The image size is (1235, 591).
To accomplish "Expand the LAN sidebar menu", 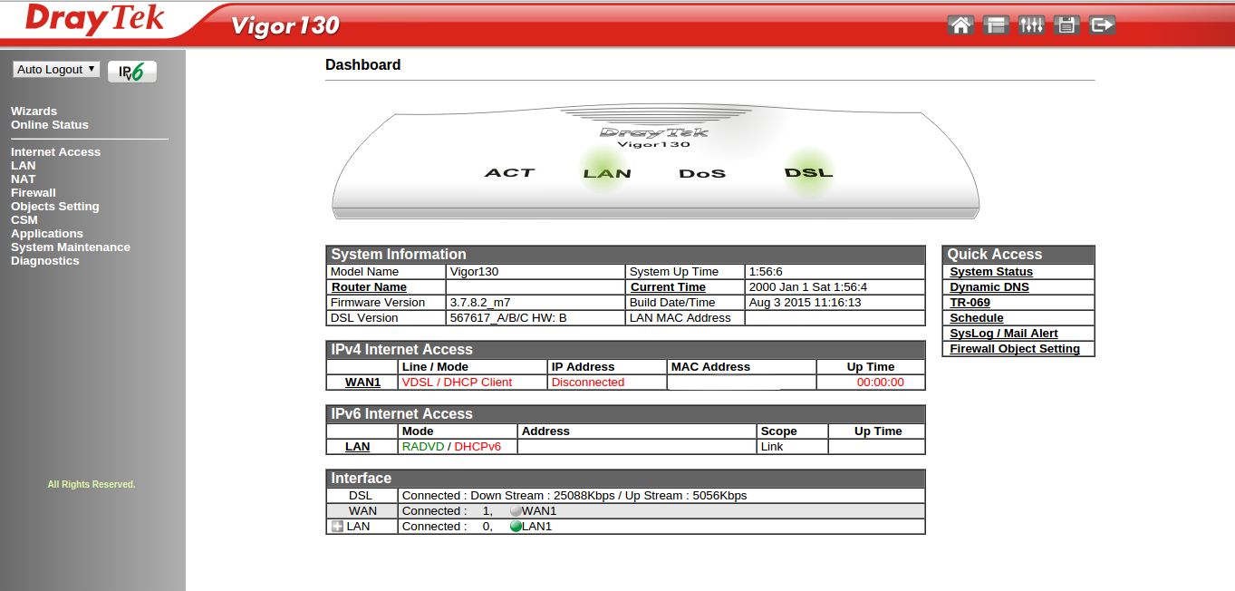I will click(x=24, y=166).
